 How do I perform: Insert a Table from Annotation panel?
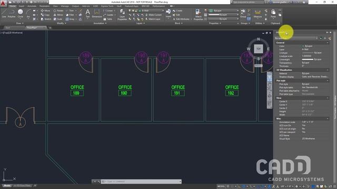(108, 19)
